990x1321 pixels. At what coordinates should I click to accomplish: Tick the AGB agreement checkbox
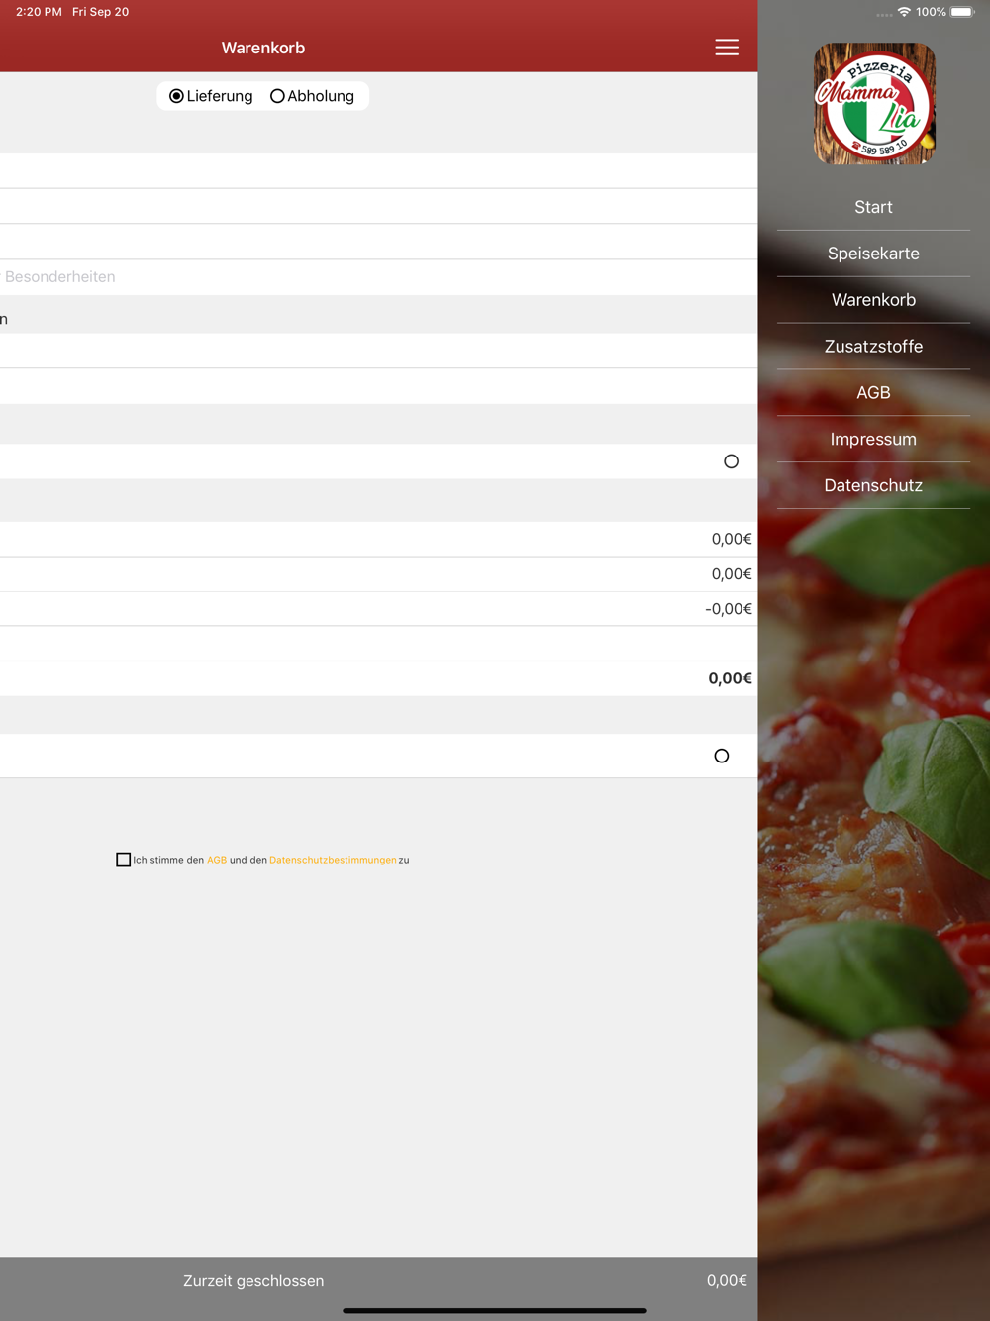[123, 860]
